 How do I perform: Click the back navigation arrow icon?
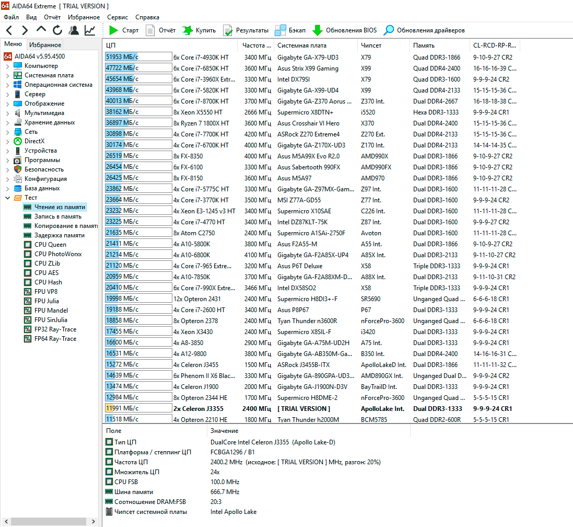(9, 30)
